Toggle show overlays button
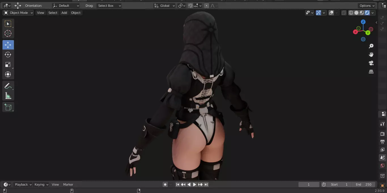The width and height of the screenshot is (387, 193). (331, 13)
